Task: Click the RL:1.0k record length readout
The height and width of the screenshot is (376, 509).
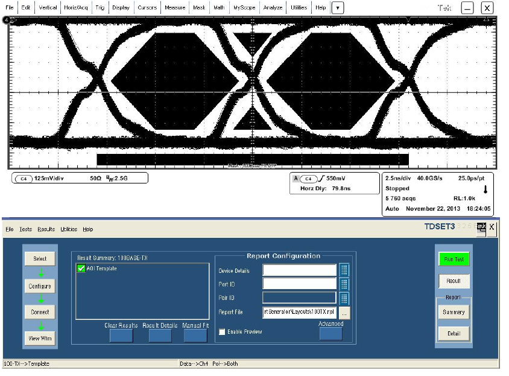Action: tap(464, 199)
